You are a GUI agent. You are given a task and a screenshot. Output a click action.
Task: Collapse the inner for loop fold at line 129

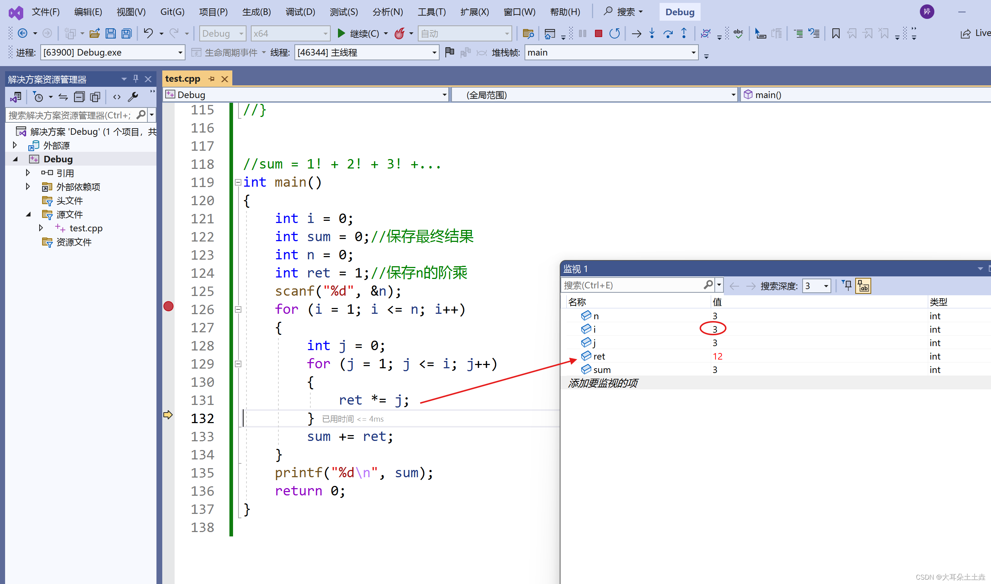pos(238,364)
